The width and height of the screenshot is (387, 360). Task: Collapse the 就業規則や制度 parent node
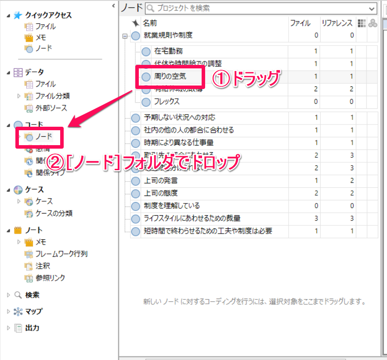pos(126,36)
